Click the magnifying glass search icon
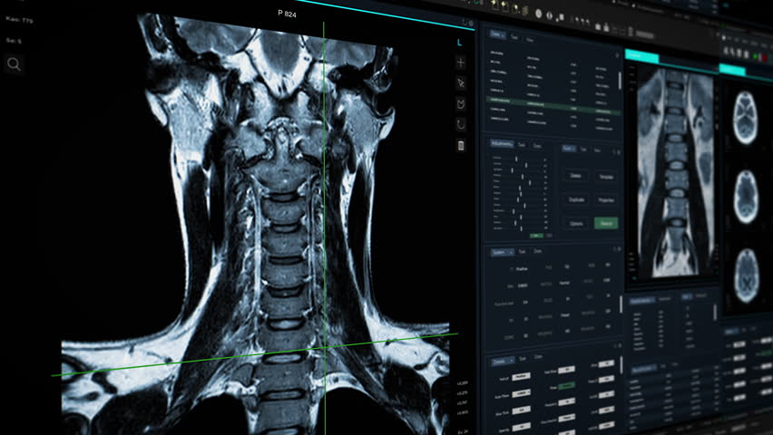 pyautogui.click(x=14, y=64)
